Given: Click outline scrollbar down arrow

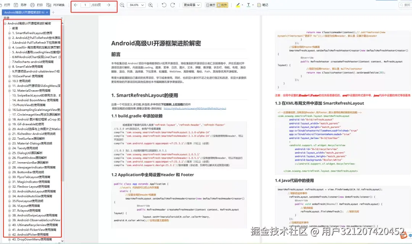Looking at the screenshot, I should click(x=63, y=241).
